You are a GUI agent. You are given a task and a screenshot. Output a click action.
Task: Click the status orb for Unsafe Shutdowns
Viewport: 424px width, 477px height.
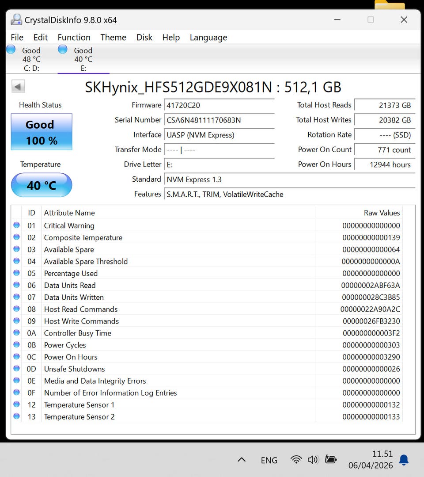click(x=16, y=368)
